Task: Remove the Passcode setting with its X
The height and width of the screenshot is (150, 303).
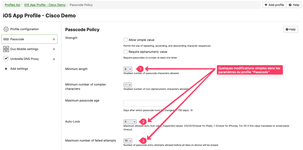Action: coord(54,39)
